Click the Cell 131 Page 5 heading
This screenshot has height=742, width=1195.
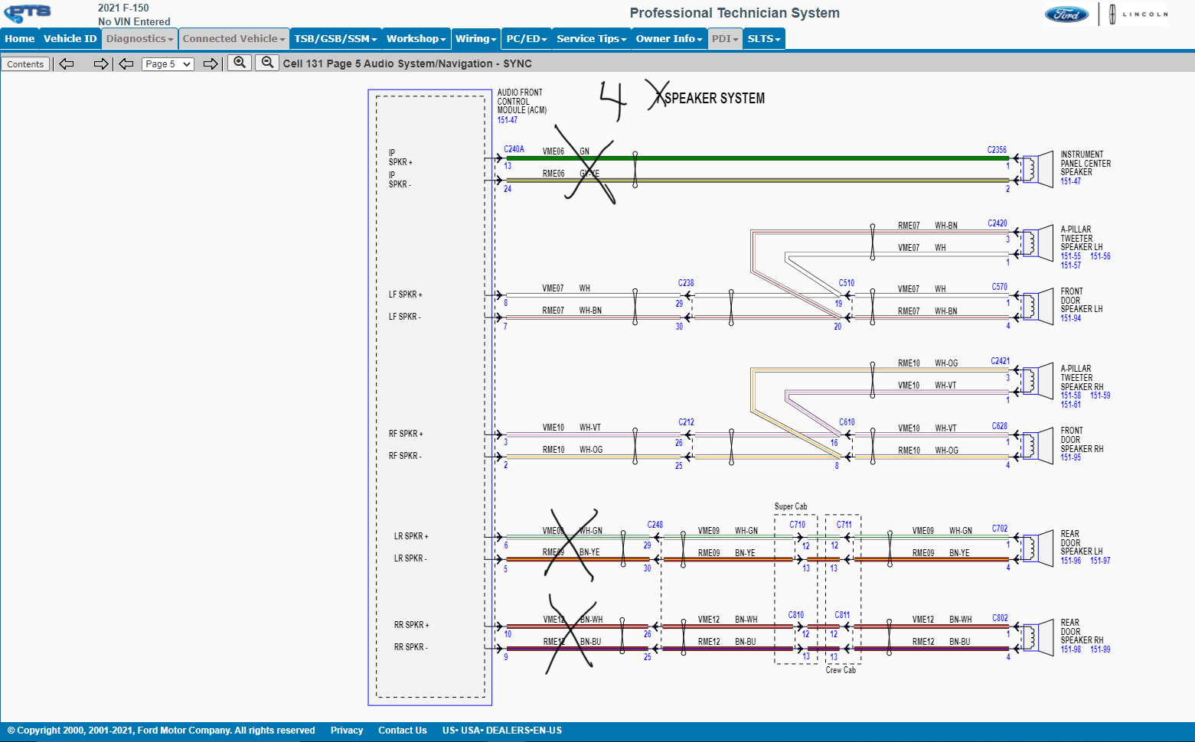click(x=407, y=63)
